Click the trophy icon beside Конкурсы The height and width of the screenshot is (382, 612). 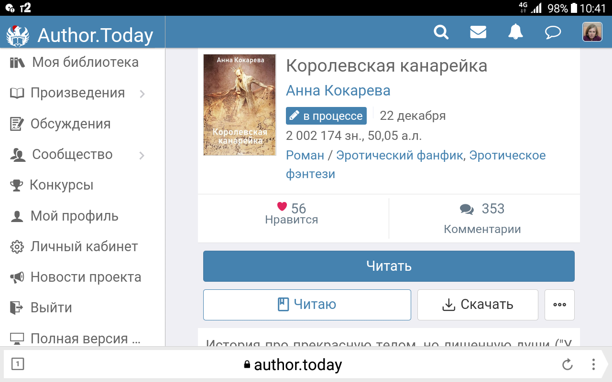click(x=17, y=185)
